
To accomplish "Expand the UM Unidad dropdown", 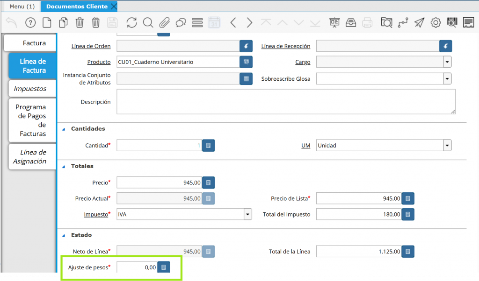I will click(x=447, y=145).
